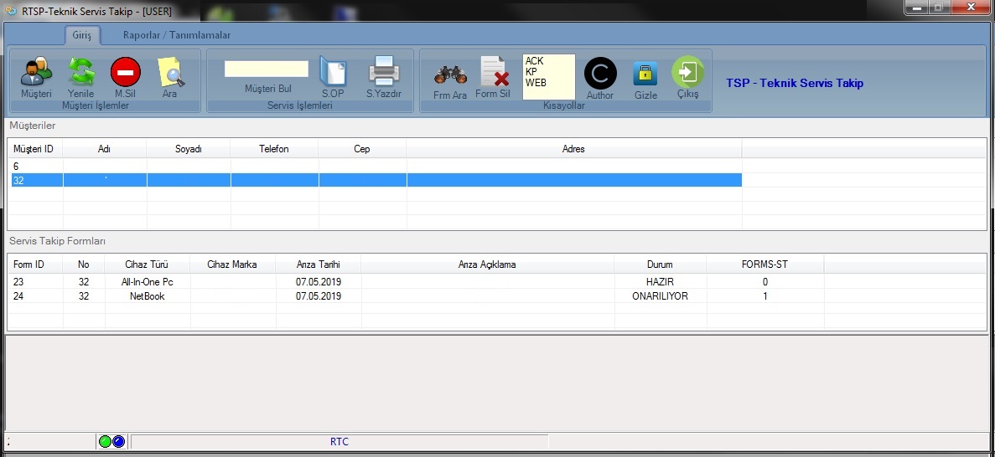This screenshot has width=995, height=457.
Task: Click the blue status indicator light
Action: (119, 442)
